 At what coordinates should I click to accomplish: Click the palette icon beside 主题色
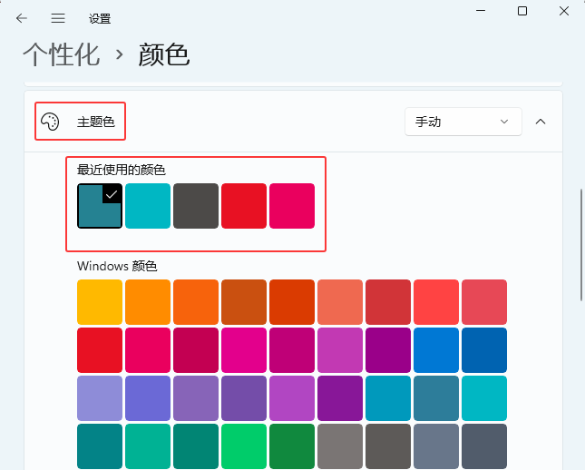[51, 122]
